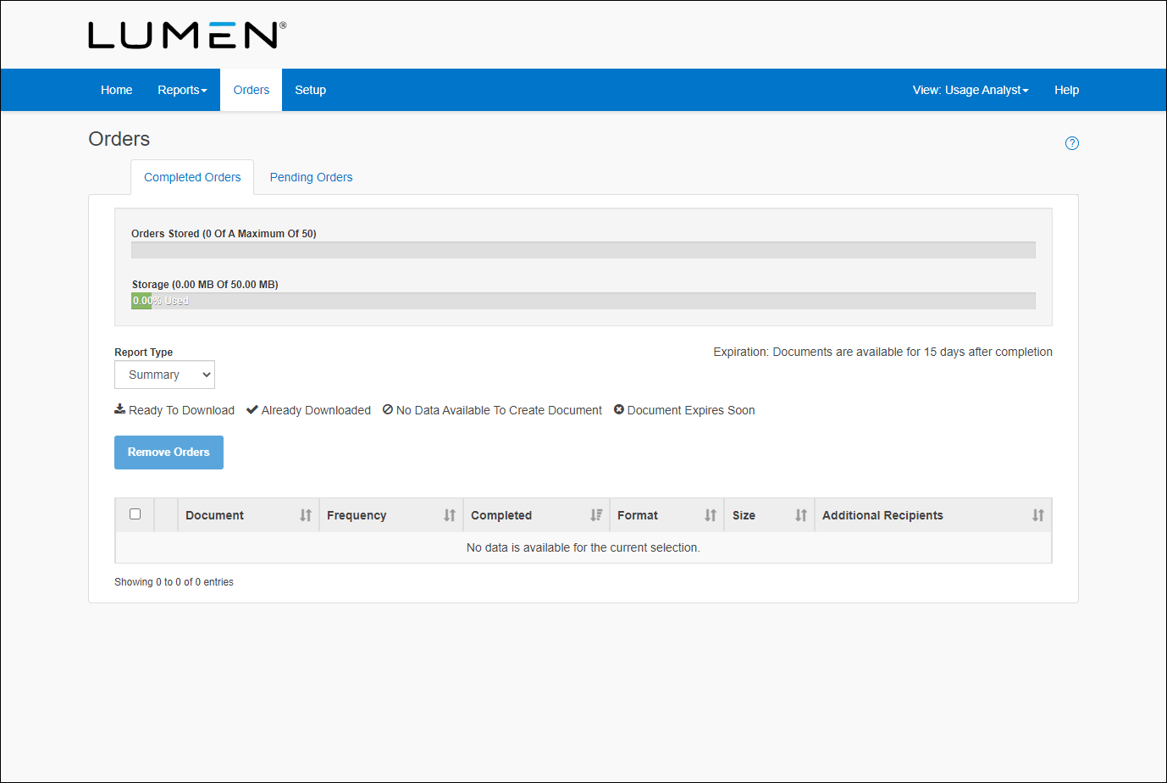The height and width of the screenshot is (783, 1167).
Task: Sort by Format column sort icon
Action: coord(711,515)
